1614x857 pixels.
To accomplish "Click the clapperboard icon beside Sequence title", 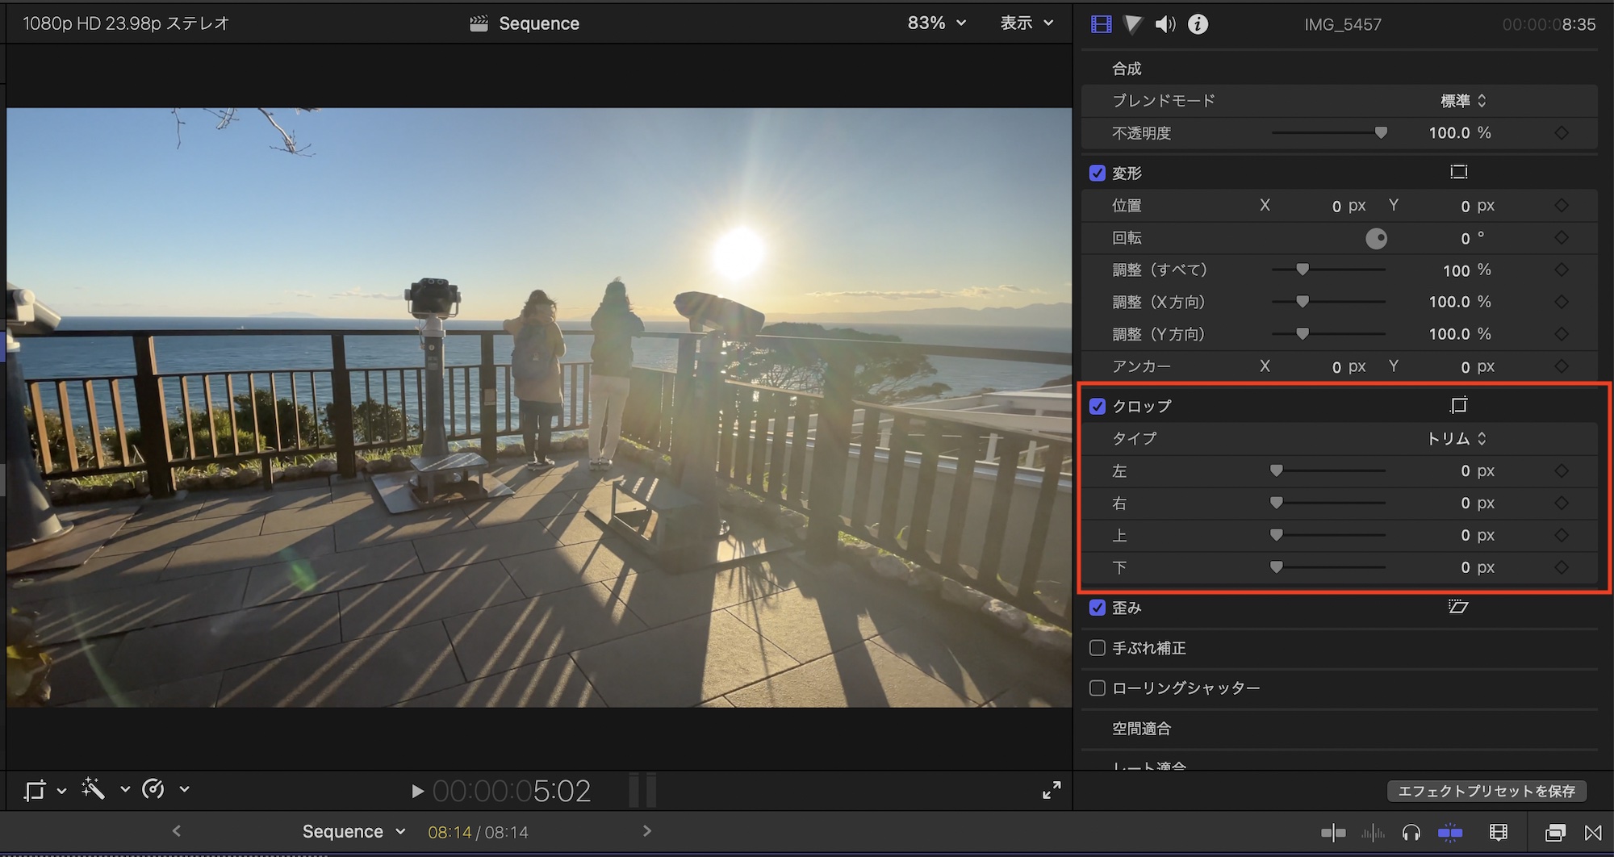I will click(x=479, y=23).
